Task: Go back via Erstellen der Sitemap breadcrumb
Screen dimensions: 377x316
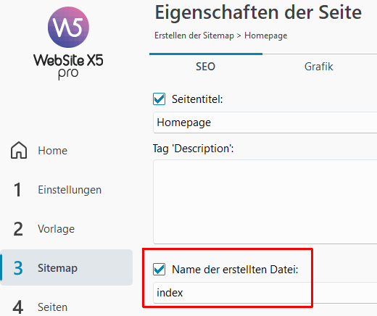Action: pos(194,36)
